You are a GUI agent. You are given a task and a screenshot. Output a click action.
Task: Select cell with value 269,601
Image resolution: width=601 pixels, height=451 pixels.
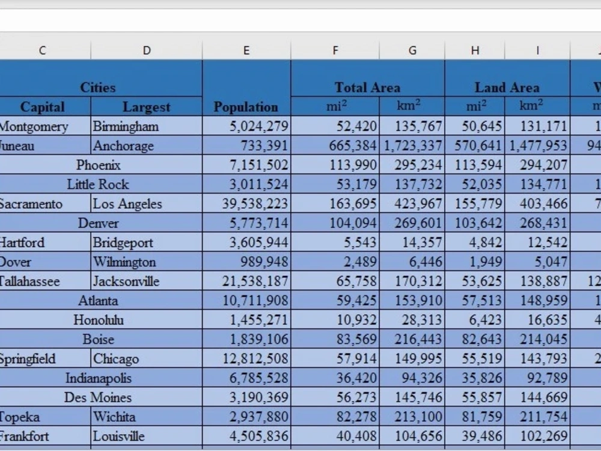pos(412,223)
